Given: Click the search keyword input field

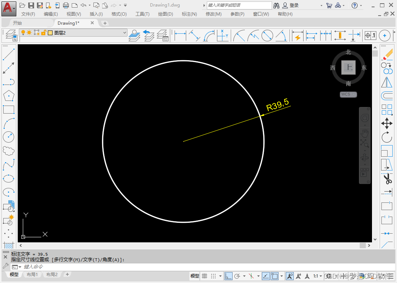Looking at the screenshot, I should click(x=239, y=5).
